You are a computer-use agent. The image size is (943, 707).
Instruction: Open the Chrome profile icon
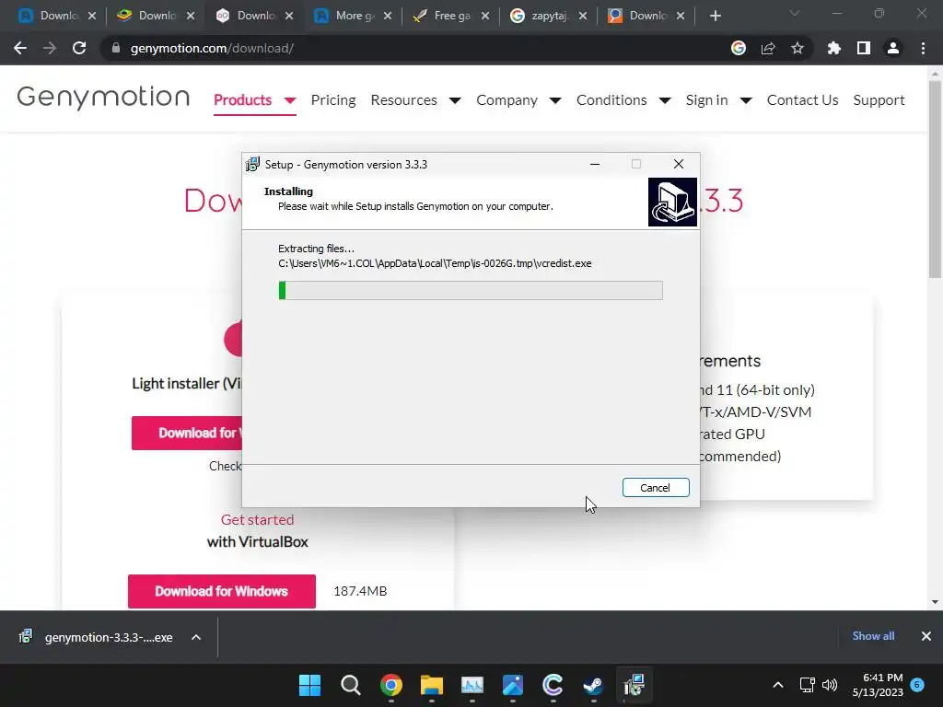pyautogui.click(x=893, y=48)
